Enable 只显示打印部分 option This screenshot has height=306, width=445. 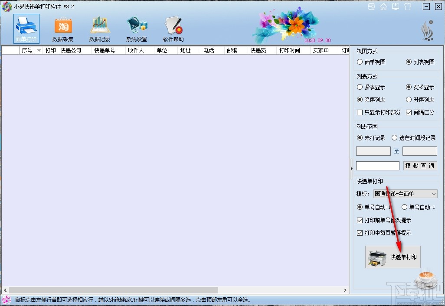(x=360, y=112)
